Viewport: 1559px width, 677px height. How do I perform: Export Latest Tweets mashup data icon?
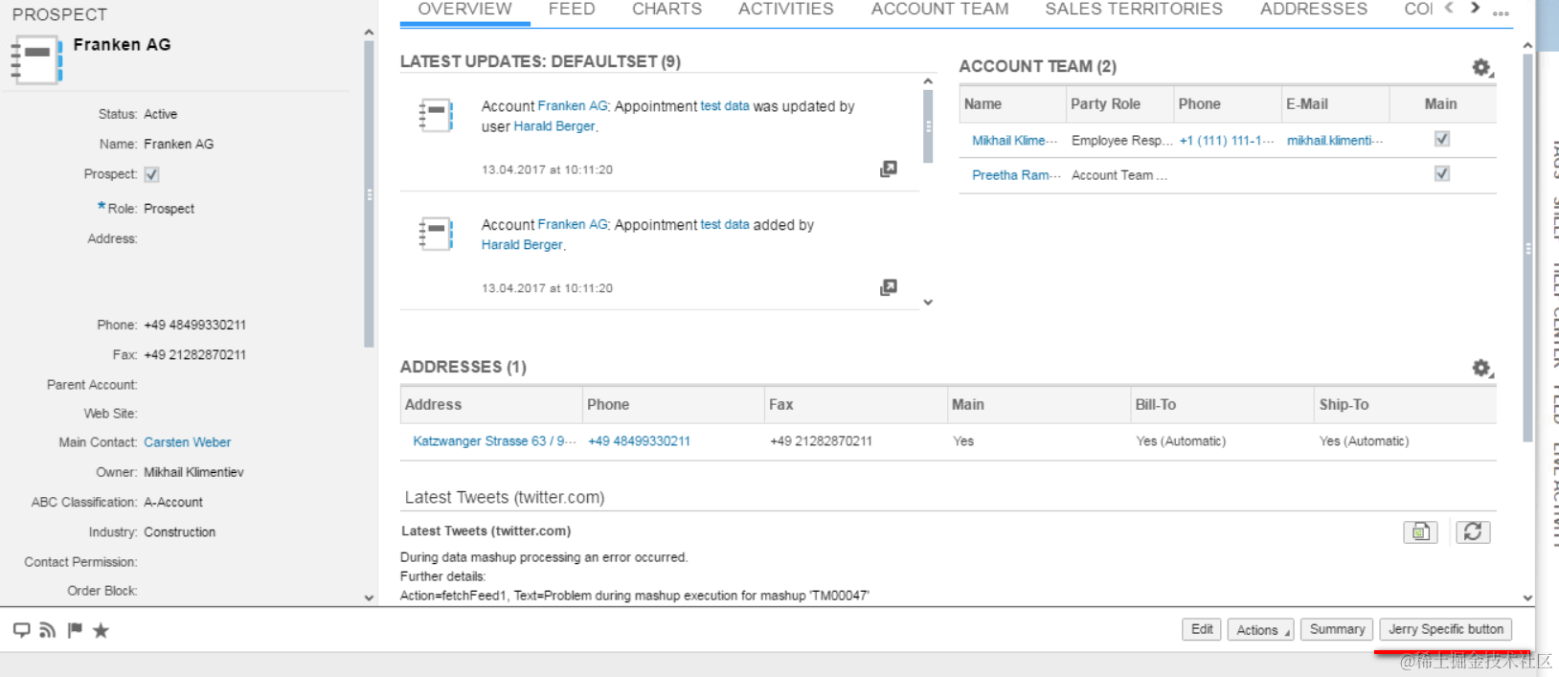pos(1420,531)
